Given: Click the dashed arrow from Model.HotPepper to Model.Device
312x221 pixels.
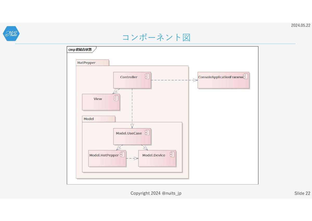Looking at the screenshot, I should tap(132, 158).
